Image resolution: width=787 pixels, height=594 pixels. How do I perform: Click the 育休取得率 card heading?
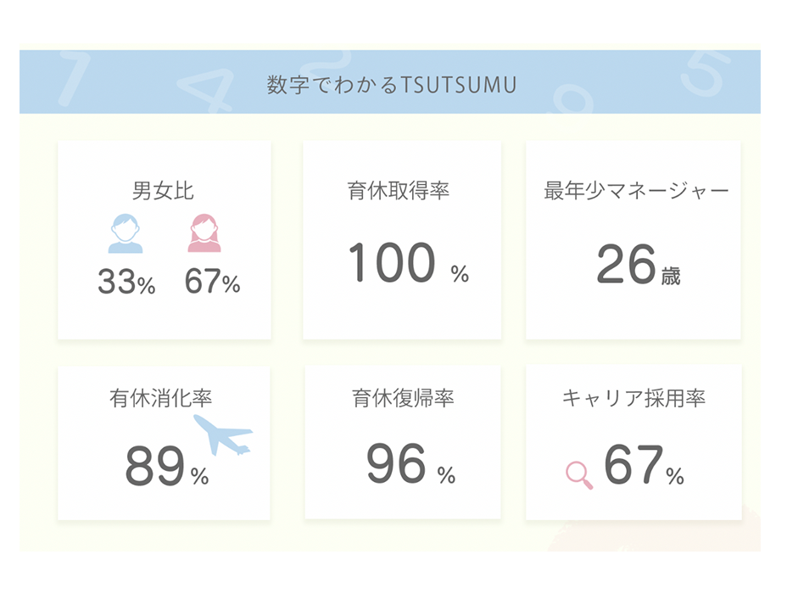click(399, 190)
